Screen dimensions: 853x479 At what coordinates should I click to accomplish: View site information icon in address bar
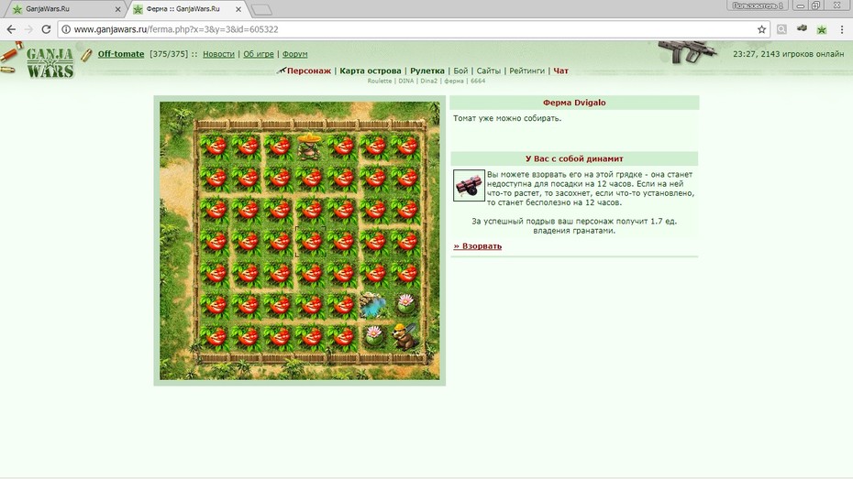tap(66, 29)
